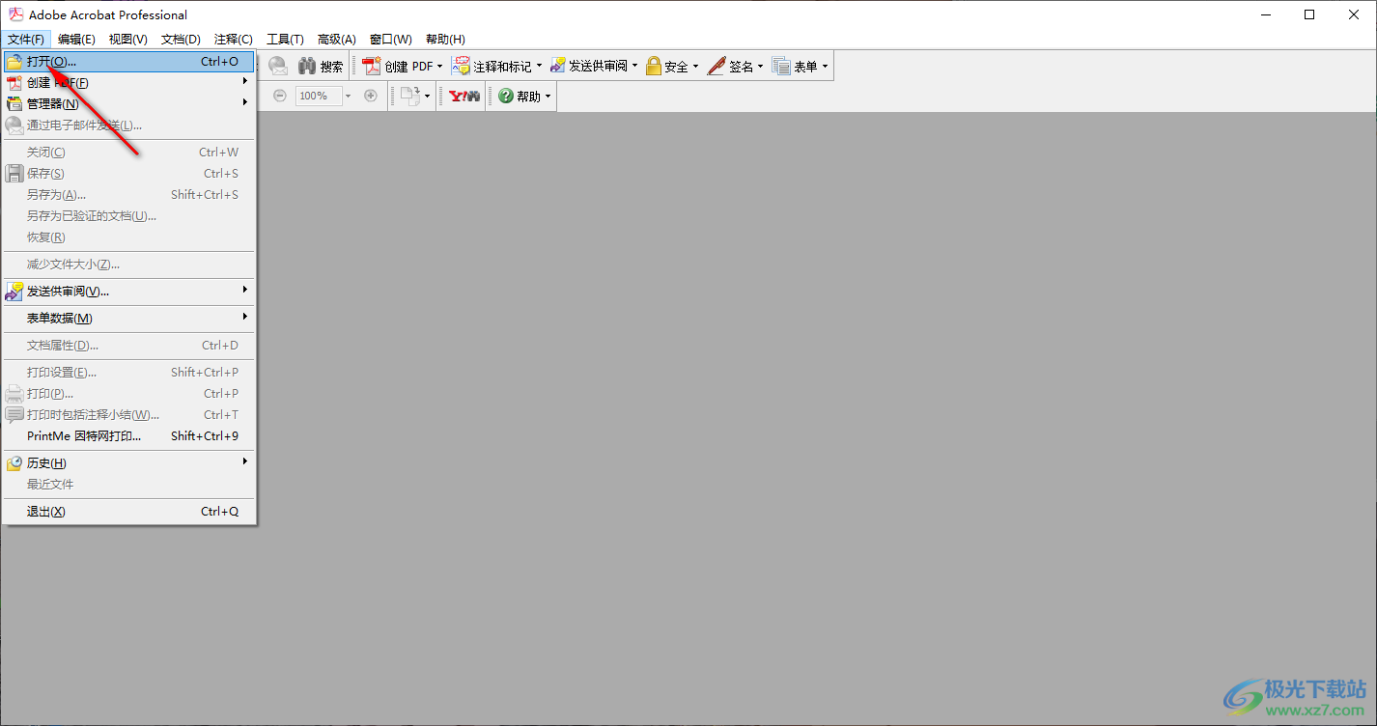Select Open (打开) in File menu
The image size is (1377, 726).
coord(52,62)
